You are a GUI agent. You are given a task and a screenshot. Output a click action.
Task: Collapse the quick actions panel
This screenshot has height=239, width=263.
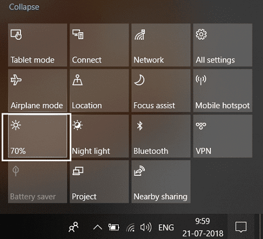click(24, 7)
